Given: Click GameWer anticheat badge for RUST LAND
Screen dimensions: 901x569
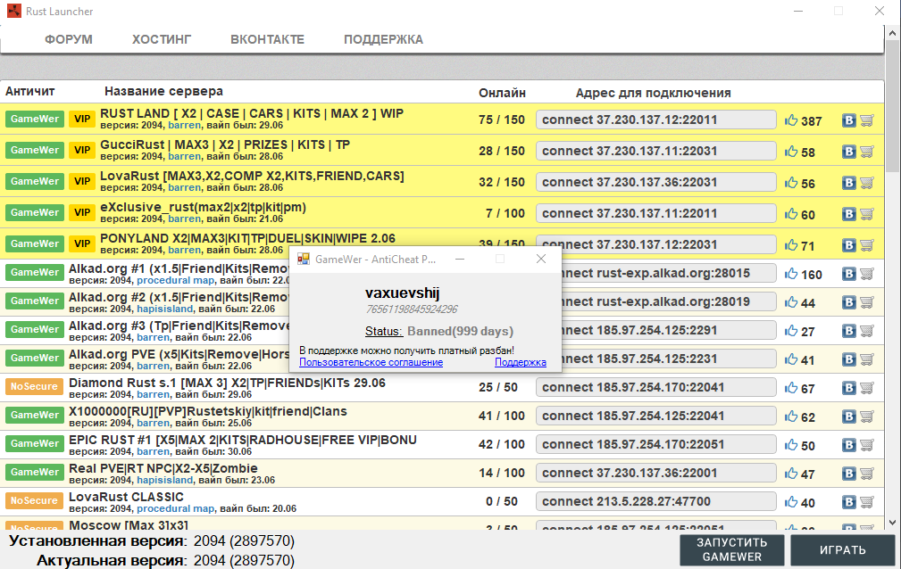Looking at the screenshot, I should click(33, 120).
